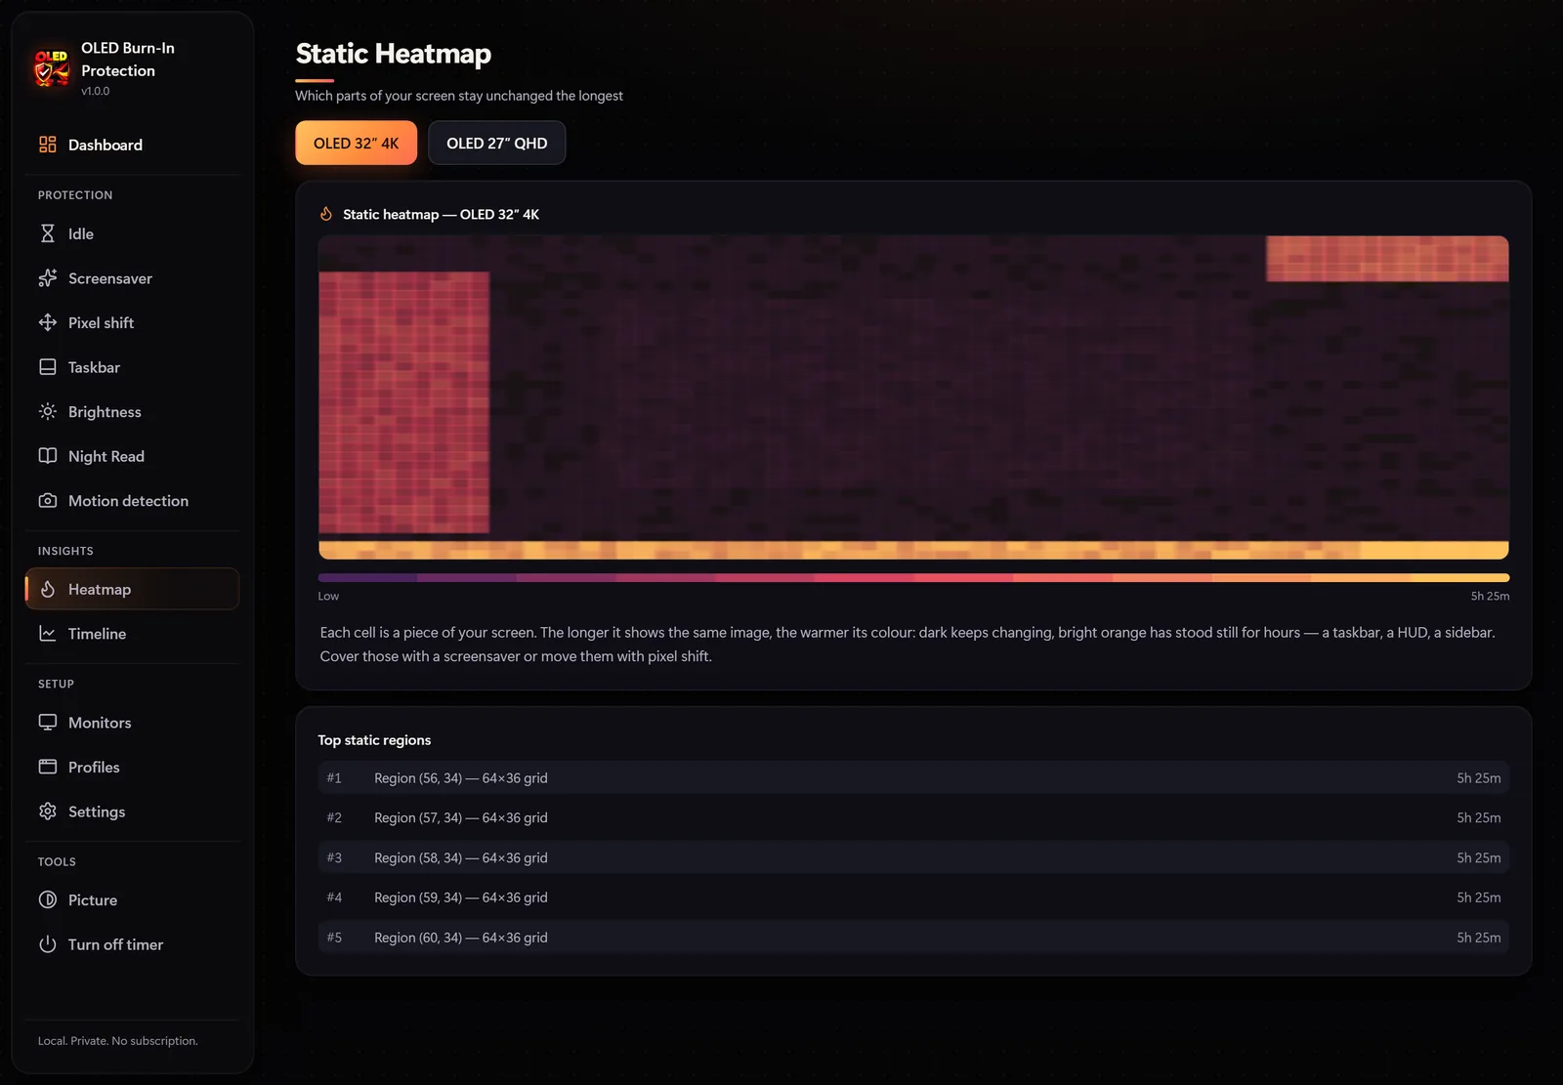The image size is (1563, 1085).
Task: Click 'Local. Private. No subscription.' footer text
Action: pos(118,1041)
